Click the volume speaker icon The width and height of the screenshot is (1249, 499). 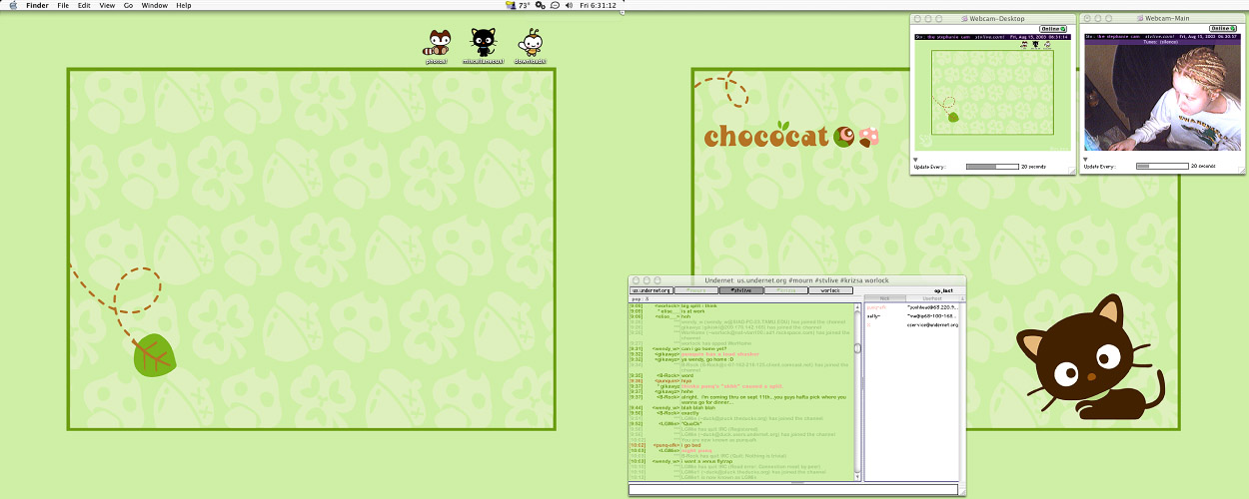570,5
